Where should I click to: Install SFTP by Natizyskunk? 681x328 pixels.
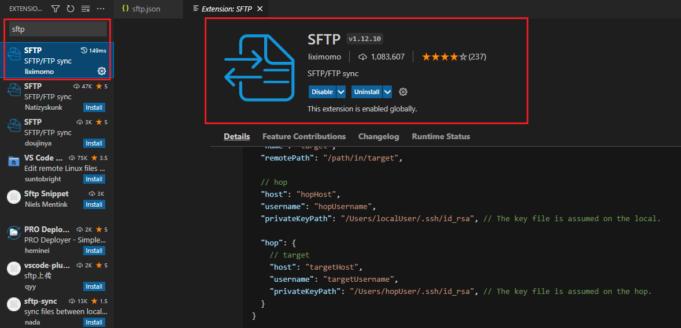tap(94, 107)
